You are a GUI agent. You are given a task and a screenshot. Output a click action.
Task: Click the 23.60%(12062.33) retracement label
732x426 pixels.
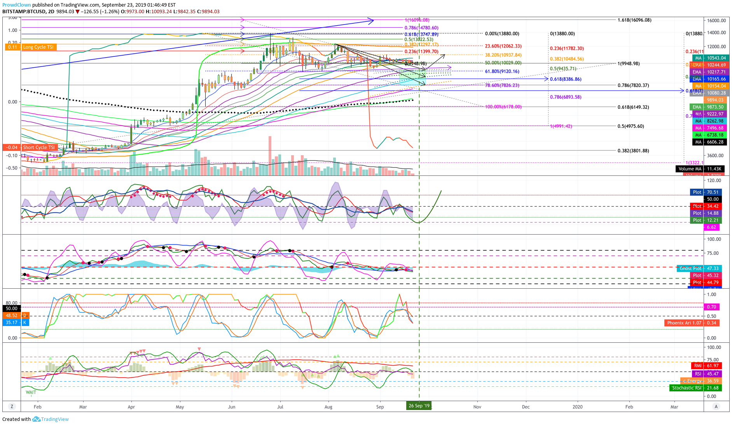[503, 46]
